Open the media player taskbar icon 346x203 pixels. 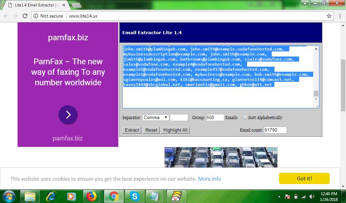(71, 196)
